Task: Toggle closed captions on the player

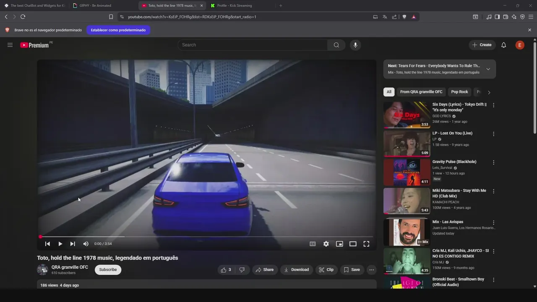Action: pos(313,244)
